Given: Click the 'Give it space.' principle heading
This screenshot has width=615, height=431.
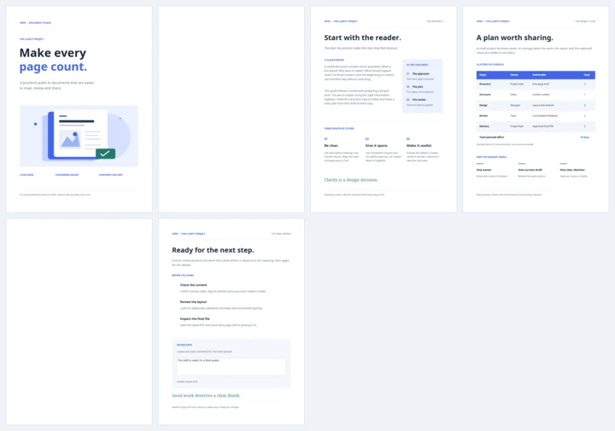Looking at the screenshot, I should (377, 146).
